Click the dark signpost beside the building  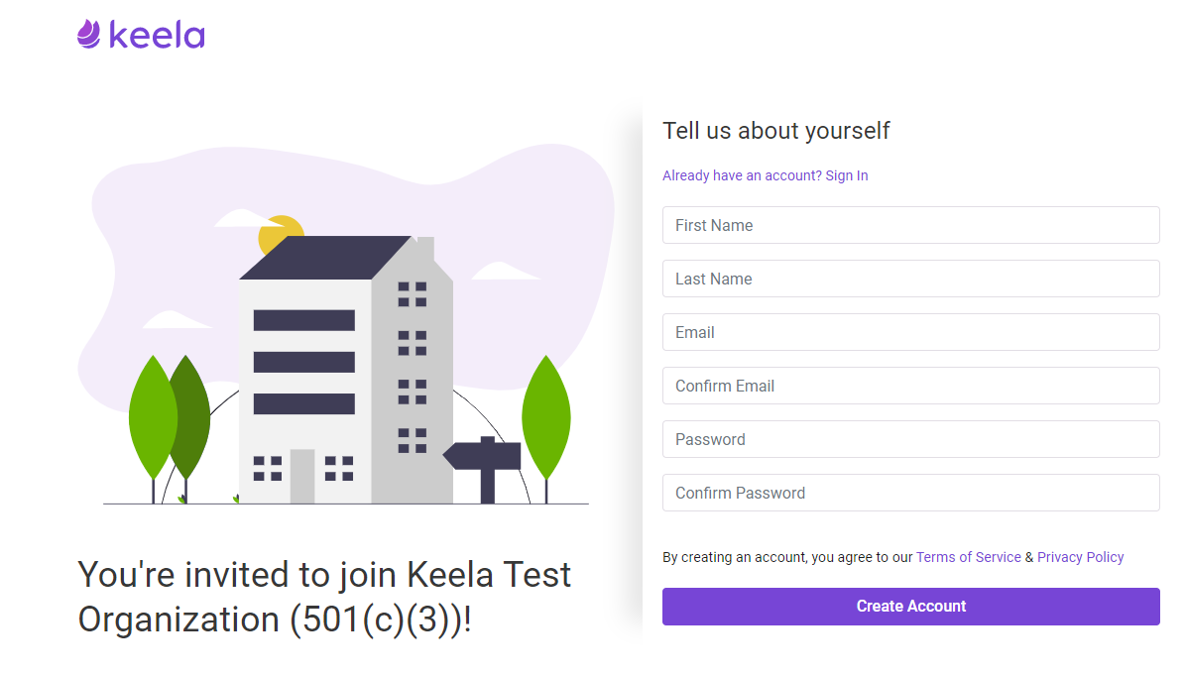[x=483, y=468]
